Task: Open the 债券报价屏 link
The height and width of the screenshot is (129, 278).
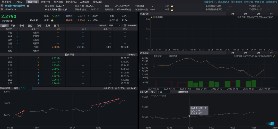Action: pos(236,2)
